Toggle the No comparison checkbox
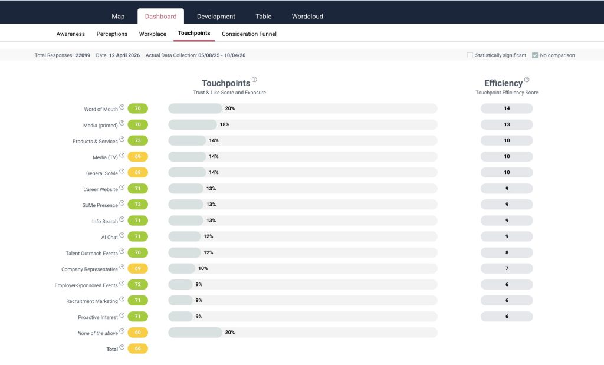This screenshot has height=365, width=604. point(535,55)
